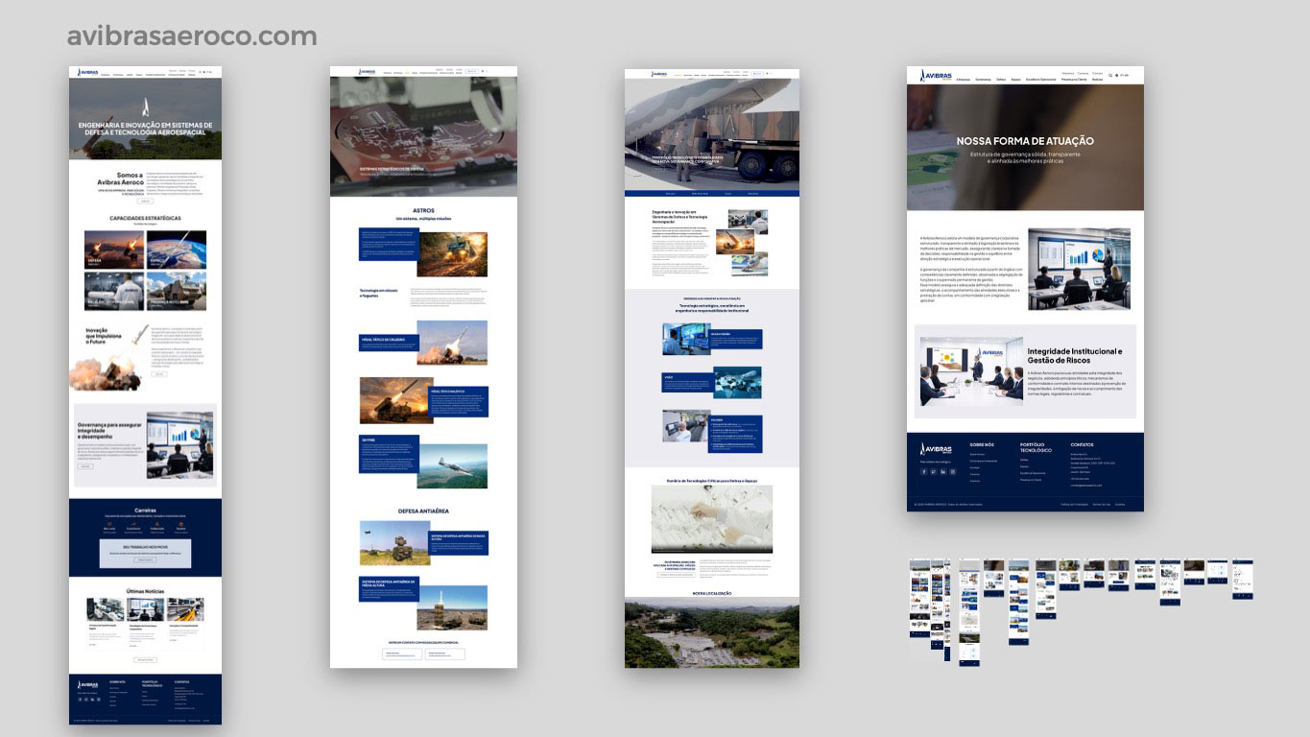This screenshot has width=1310, height=737.
Task: Click the contact email address in the governance page footer
Action: 1086,486
